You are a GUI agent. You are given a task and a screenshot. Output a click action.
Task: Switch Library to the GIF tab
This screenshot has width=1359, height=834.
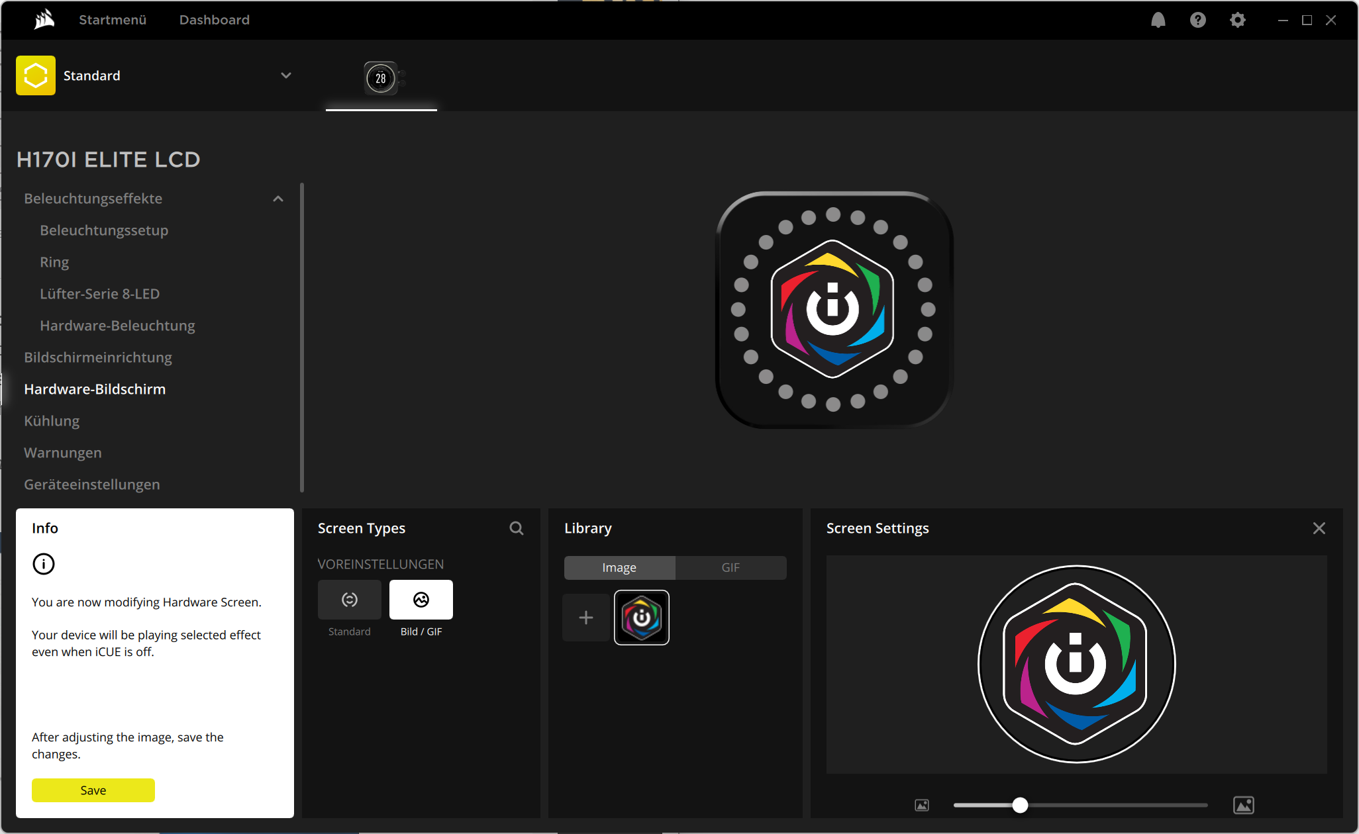click(730, 568)
